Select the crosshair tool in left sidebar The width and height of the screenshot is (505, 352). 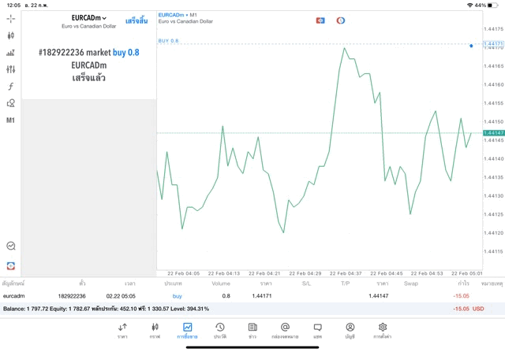coord(10,18)
